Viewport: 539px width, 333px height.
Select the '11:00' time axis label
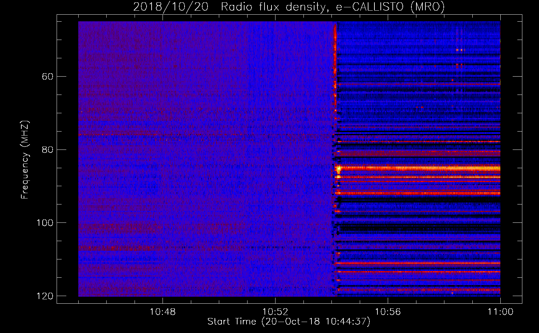[500, 312]
